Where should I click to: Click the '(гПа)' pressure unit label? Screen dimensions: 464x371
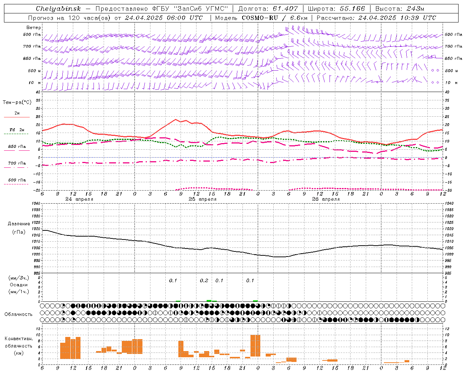(x=19, y=232)
